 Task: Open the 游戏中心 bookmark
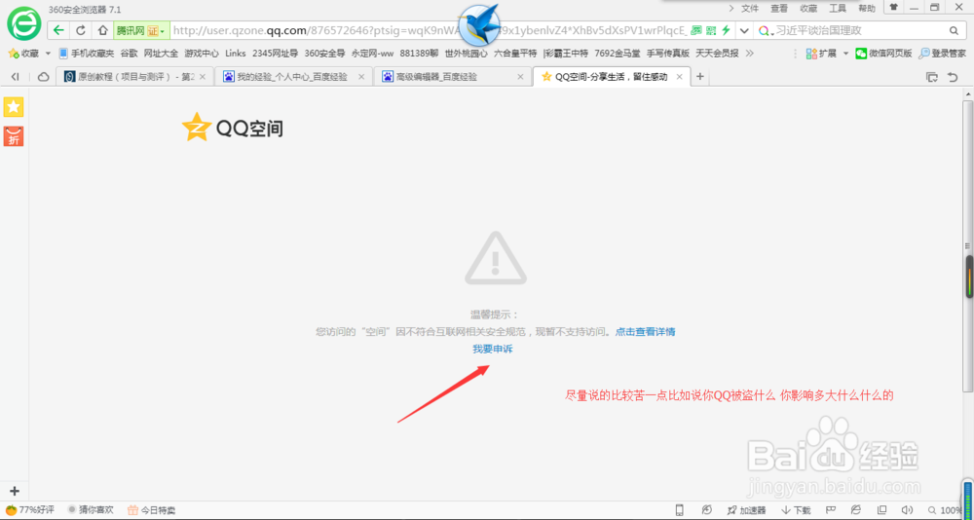(202, 54)
